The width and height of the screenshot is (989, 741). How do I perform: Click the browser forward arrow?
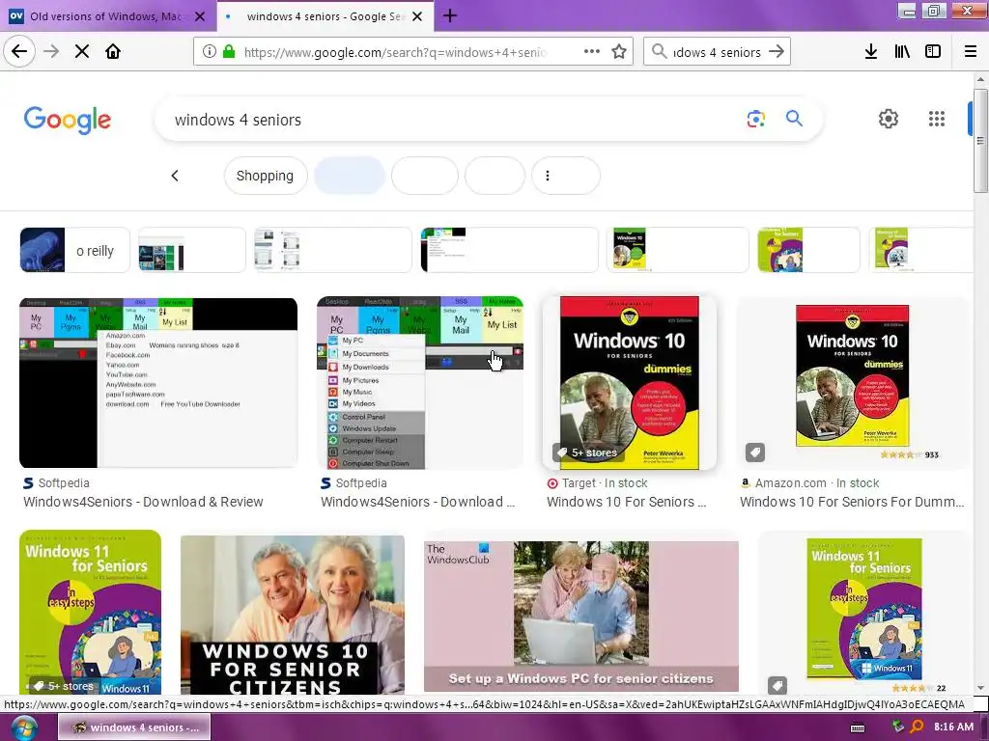coord(51,52)
